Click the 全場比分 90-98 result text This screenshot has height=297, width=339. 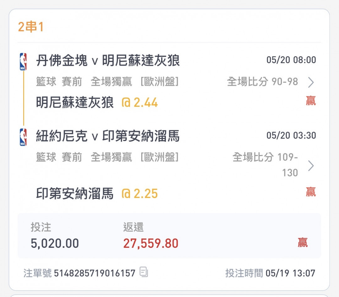(262, 82)
